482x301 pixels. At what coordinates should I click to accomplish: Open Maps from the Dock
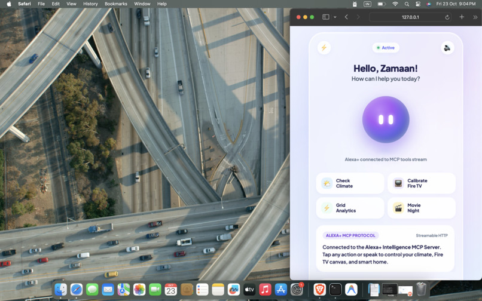click(x=124, y=289)
